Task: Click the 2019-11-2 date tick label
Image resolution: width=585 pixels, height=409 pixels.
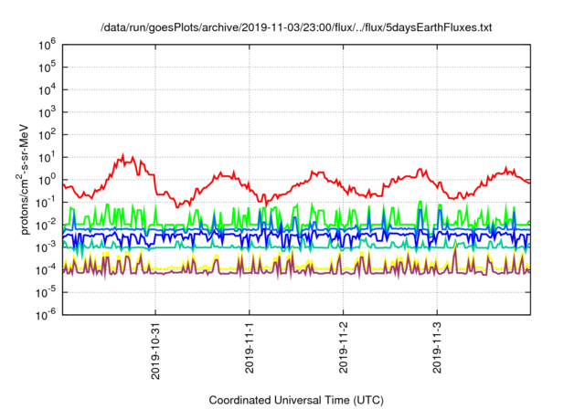Action: tap(344, 348)
